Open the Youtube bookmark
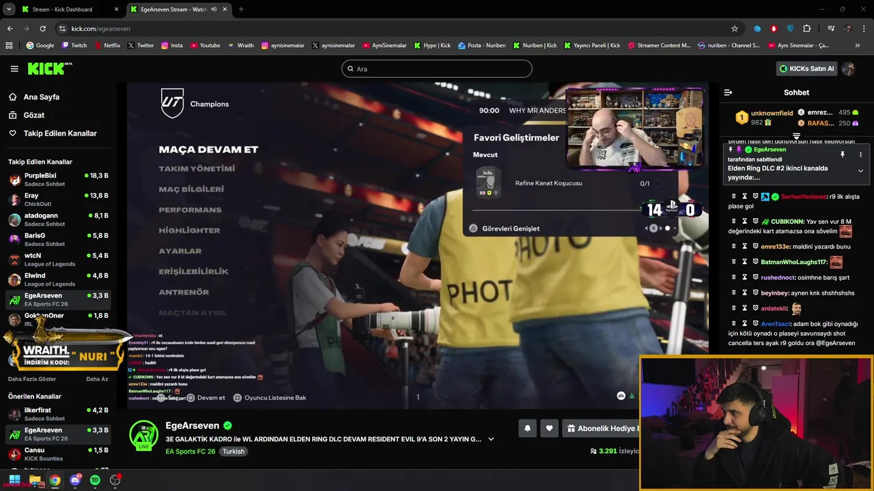The image size is (874, 491). pyautogui.click(x=206, y=46)
